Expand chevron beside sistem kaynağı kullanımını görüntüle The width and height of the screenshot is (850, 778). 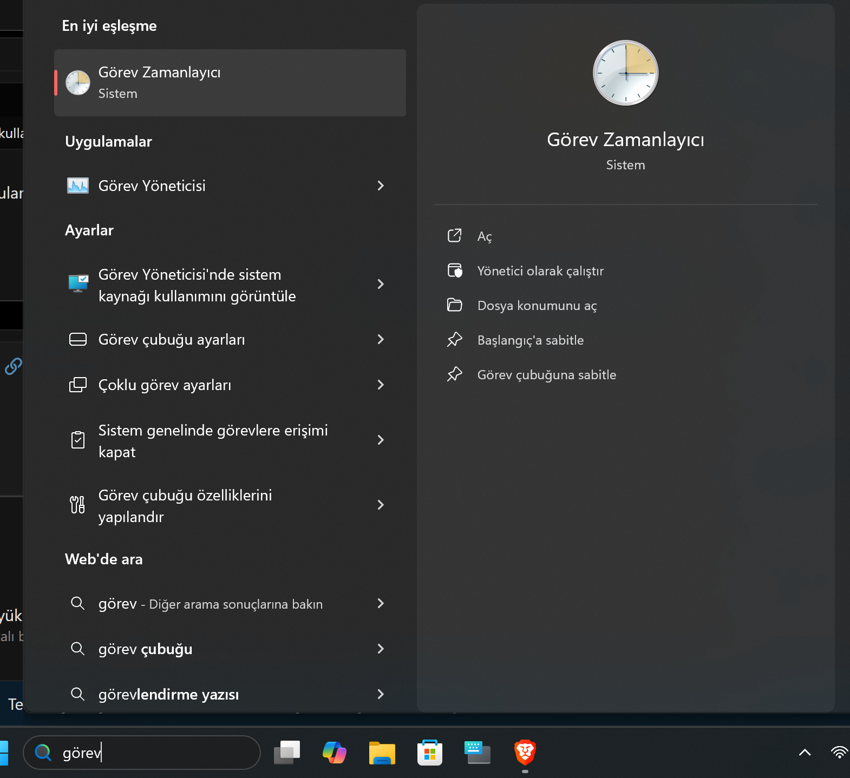(x=381, y=284)
